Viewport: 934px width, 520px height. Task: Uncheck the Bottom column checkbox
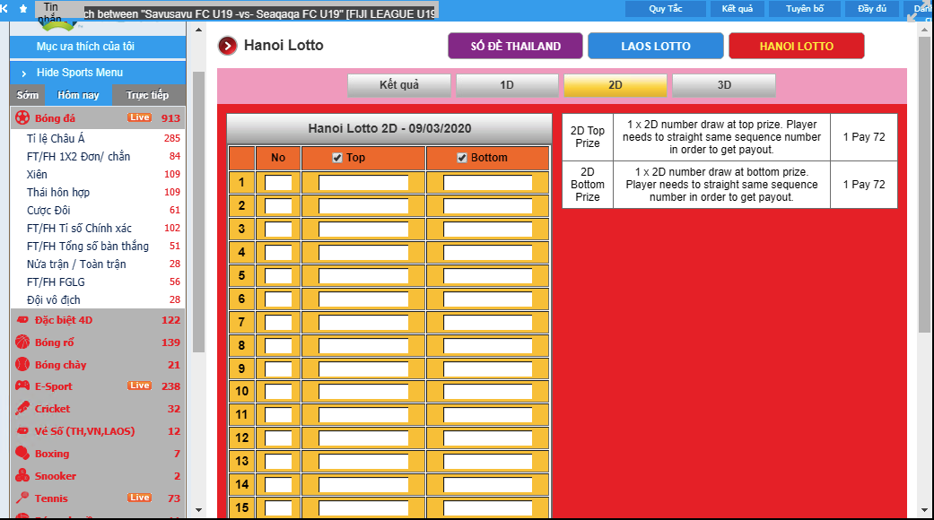coord(462,158)
